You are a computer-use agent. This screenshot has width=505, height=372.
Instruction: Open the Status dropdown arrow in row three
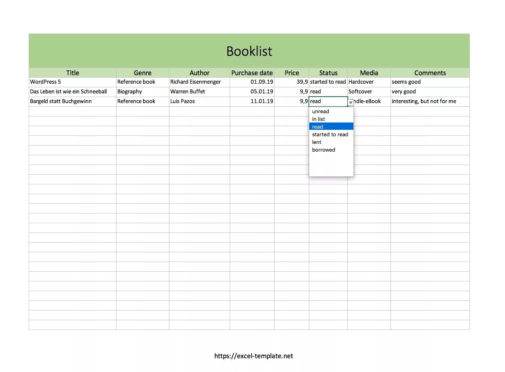pos(351,103)
